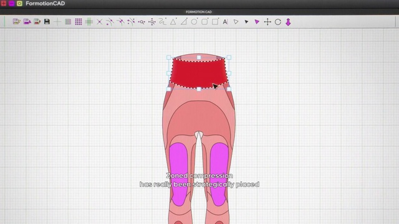The height and width of the screenshot is (224, 399).
Task: Select the small black arrow pointer tool
Action: click(246, 22)
